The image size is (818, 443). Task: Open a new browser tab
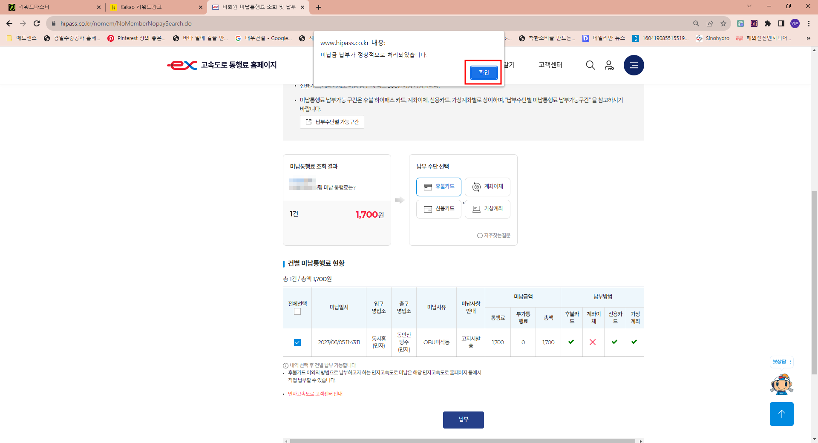[319, 7]
